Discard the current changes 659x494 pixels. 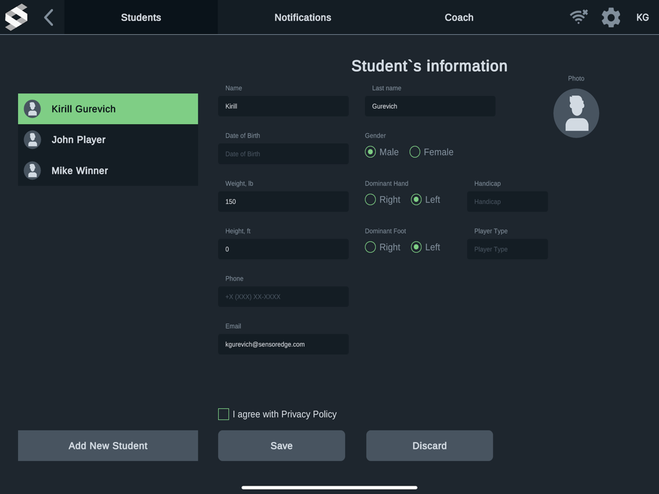429,445
